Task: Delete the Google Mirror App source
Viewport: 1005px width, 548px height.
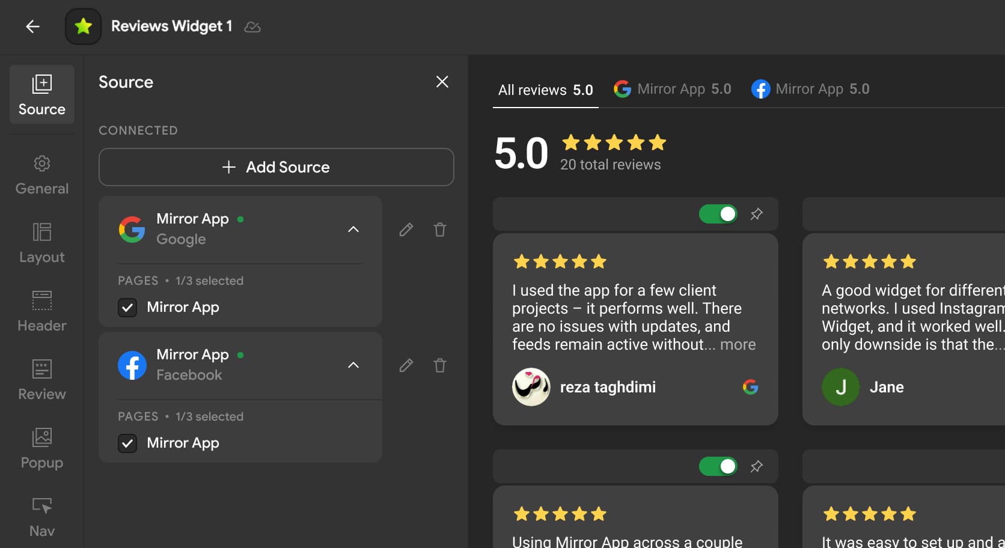Action: (440, 230)
